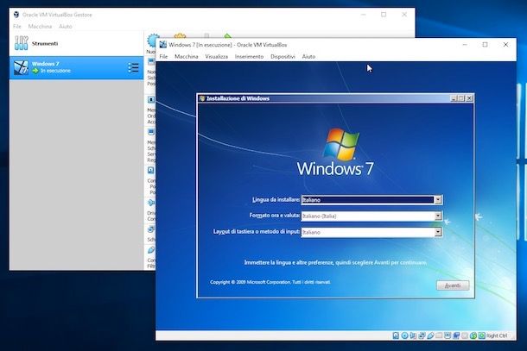Maximize the Windows 7 VM window
Image resolution: width=527 pixels, height=351 pixels.
click(485, 45)
